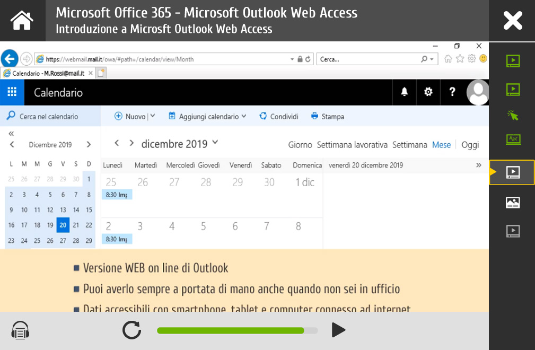
Task: Open the image slide icon in sidebar
Action: pos(513,203)
